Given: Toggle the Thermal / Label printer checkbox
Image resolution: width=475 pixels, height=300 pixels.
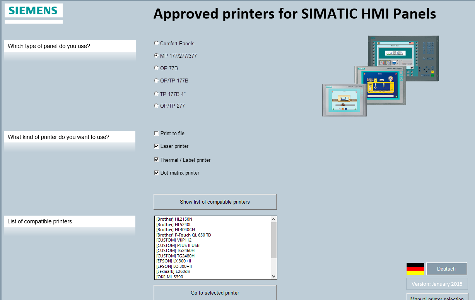Looking at the screenshot, I should 157,160.
